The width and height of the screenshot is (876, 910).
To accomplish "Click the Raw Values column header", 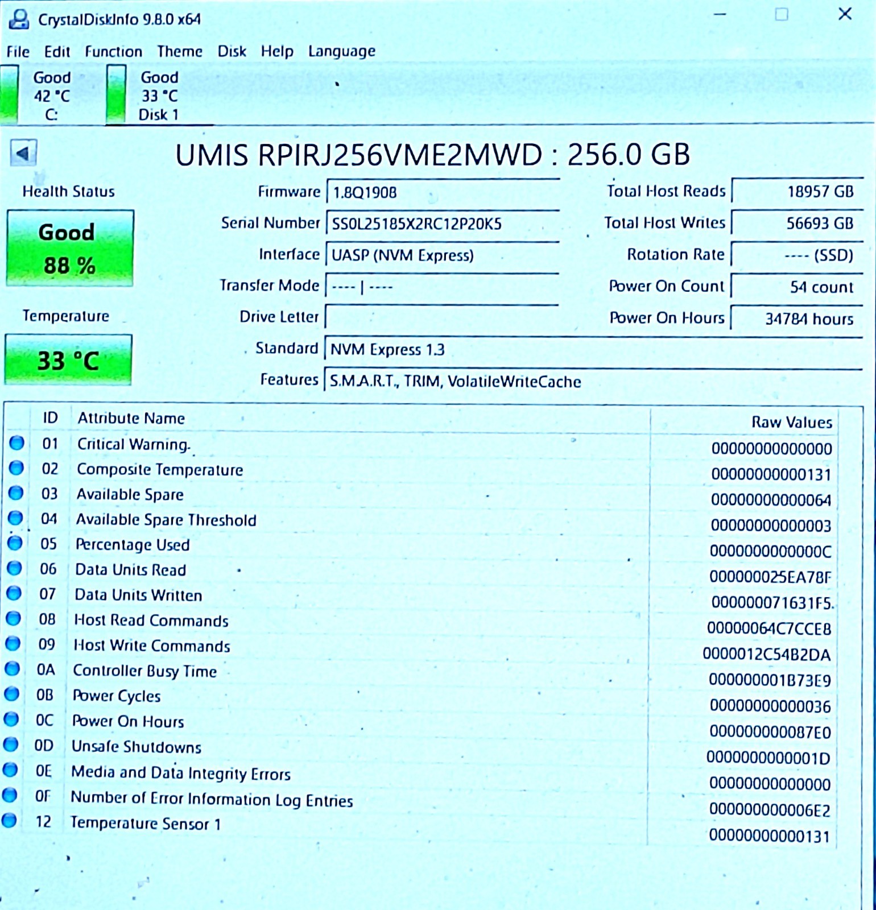I will pyautogui.click(x=792, y=422).
